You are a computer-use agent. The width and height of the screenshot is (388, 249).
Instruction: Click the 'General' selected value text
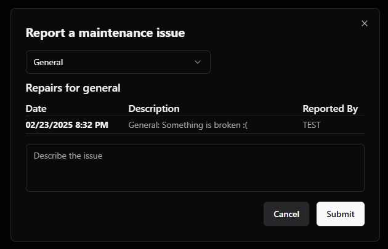[48, 62]
